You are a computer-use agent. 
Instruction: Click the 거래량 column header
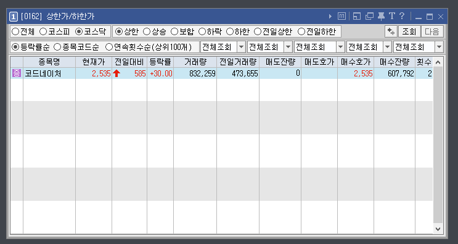click(x=195, y=62)
